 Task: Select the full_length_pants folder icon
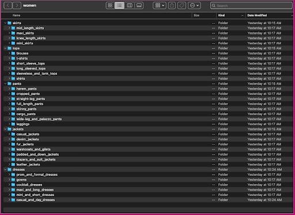13,104
